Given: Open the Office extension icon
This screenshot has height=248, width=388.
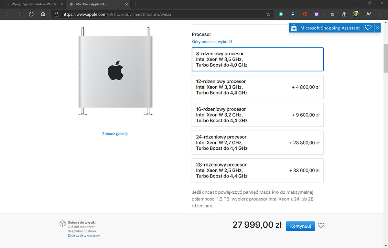Looking at the screenshot, I should coord(305,14).
